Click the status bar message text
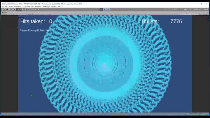The image size is (210, 118). [x=196, y=114]
